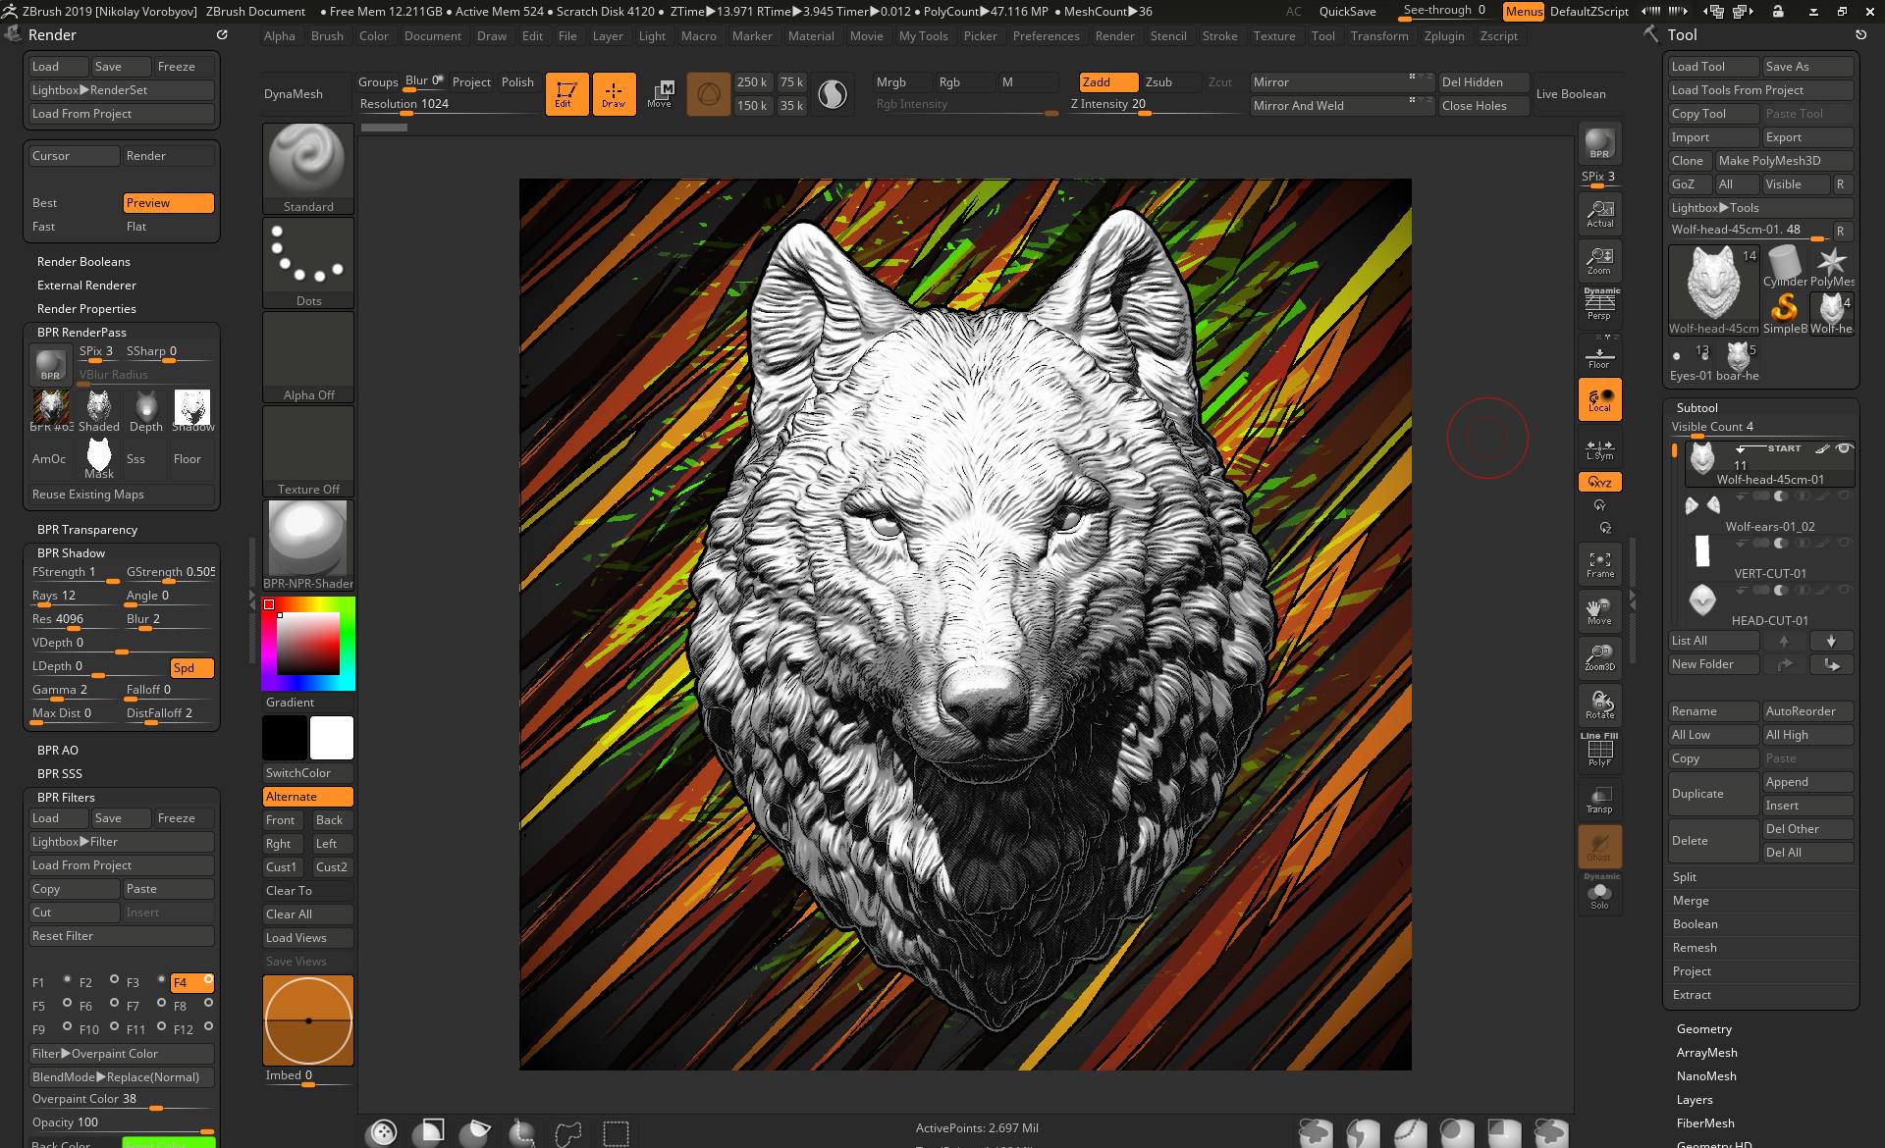Open the Stroke menu
The width and height of the screenshot is (1885, 1148).
pos(1220,36)
